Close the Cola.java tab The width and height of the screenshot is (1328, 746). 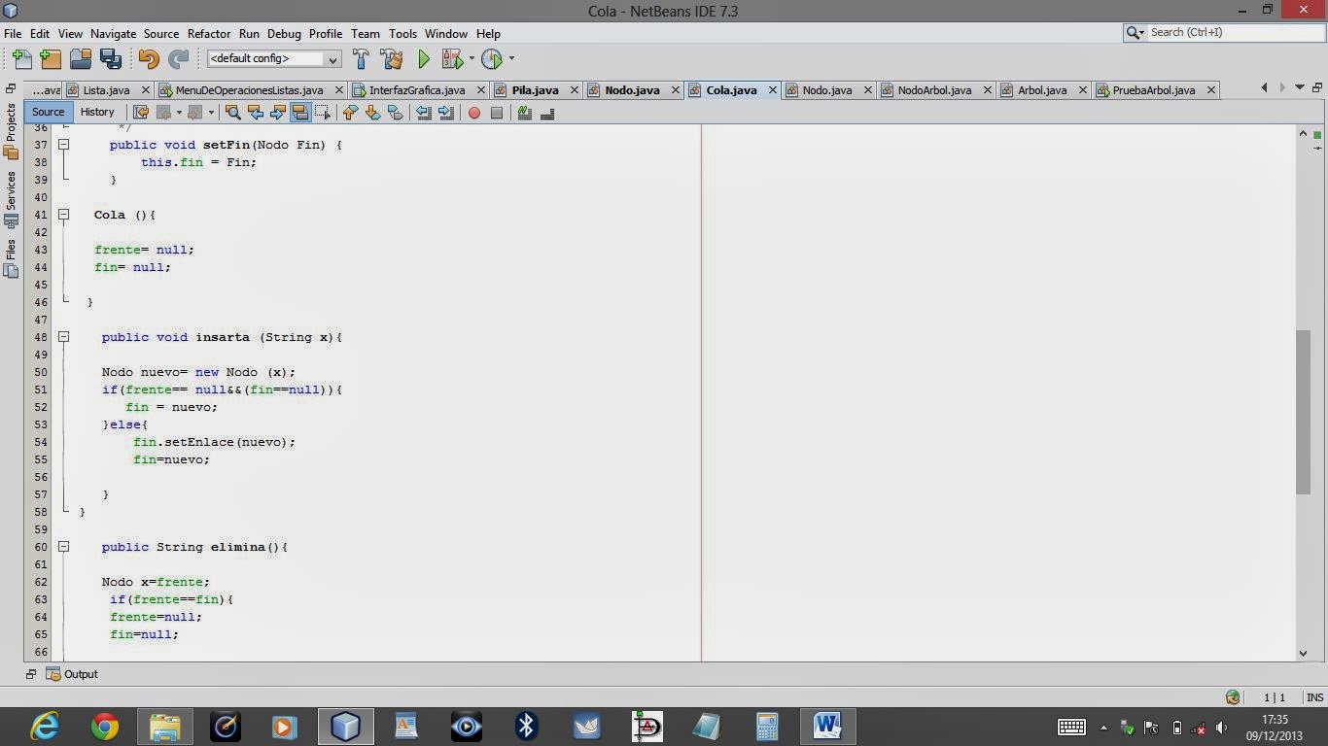773,90
